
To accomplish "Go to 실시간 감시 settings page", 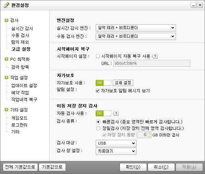I will 22,28.
